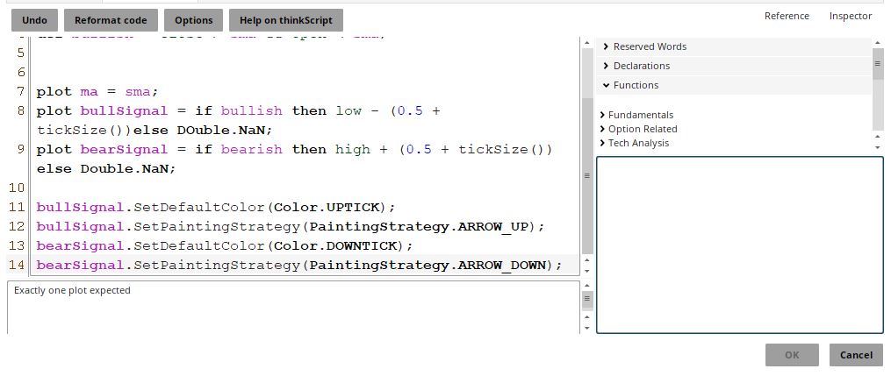Screen dimensions: 891x376
Task: Click the up arrow of code editor scrollbar
Action: click(x=587, y=43)
